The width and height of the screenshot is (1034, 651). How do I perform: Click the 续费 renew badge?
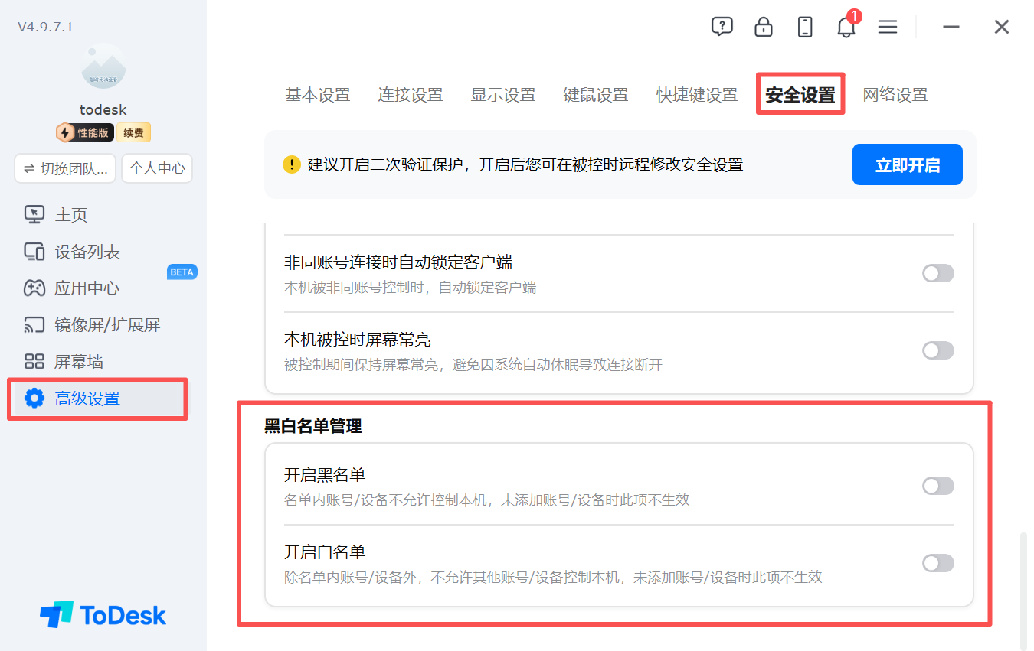134,132
